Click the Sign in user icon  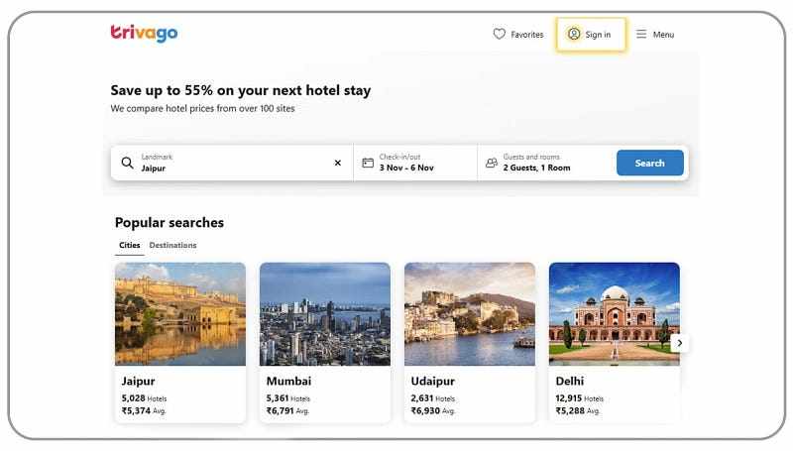(574, 34)
